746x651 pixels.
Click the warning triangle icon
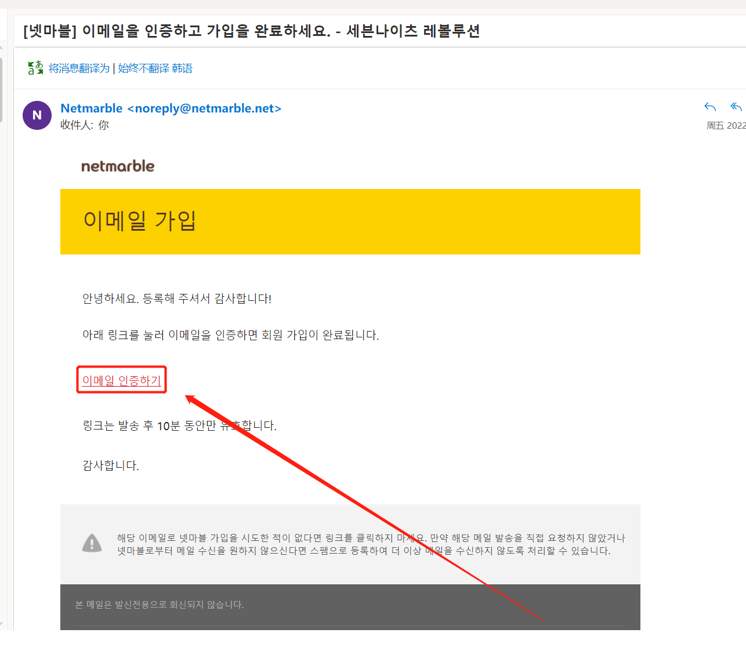click(92, 543)
